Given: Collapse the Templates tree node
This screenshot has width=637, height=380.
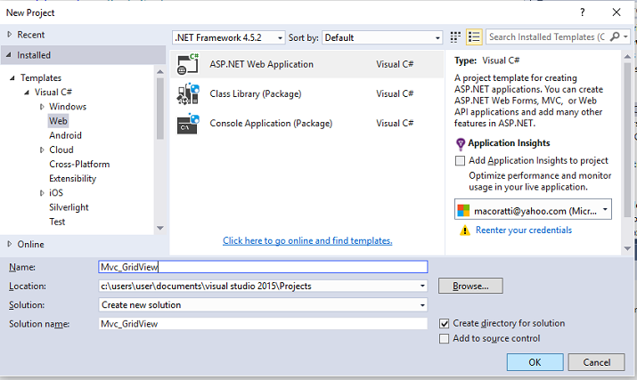Looking at the screenshot, I should [12, 77].
